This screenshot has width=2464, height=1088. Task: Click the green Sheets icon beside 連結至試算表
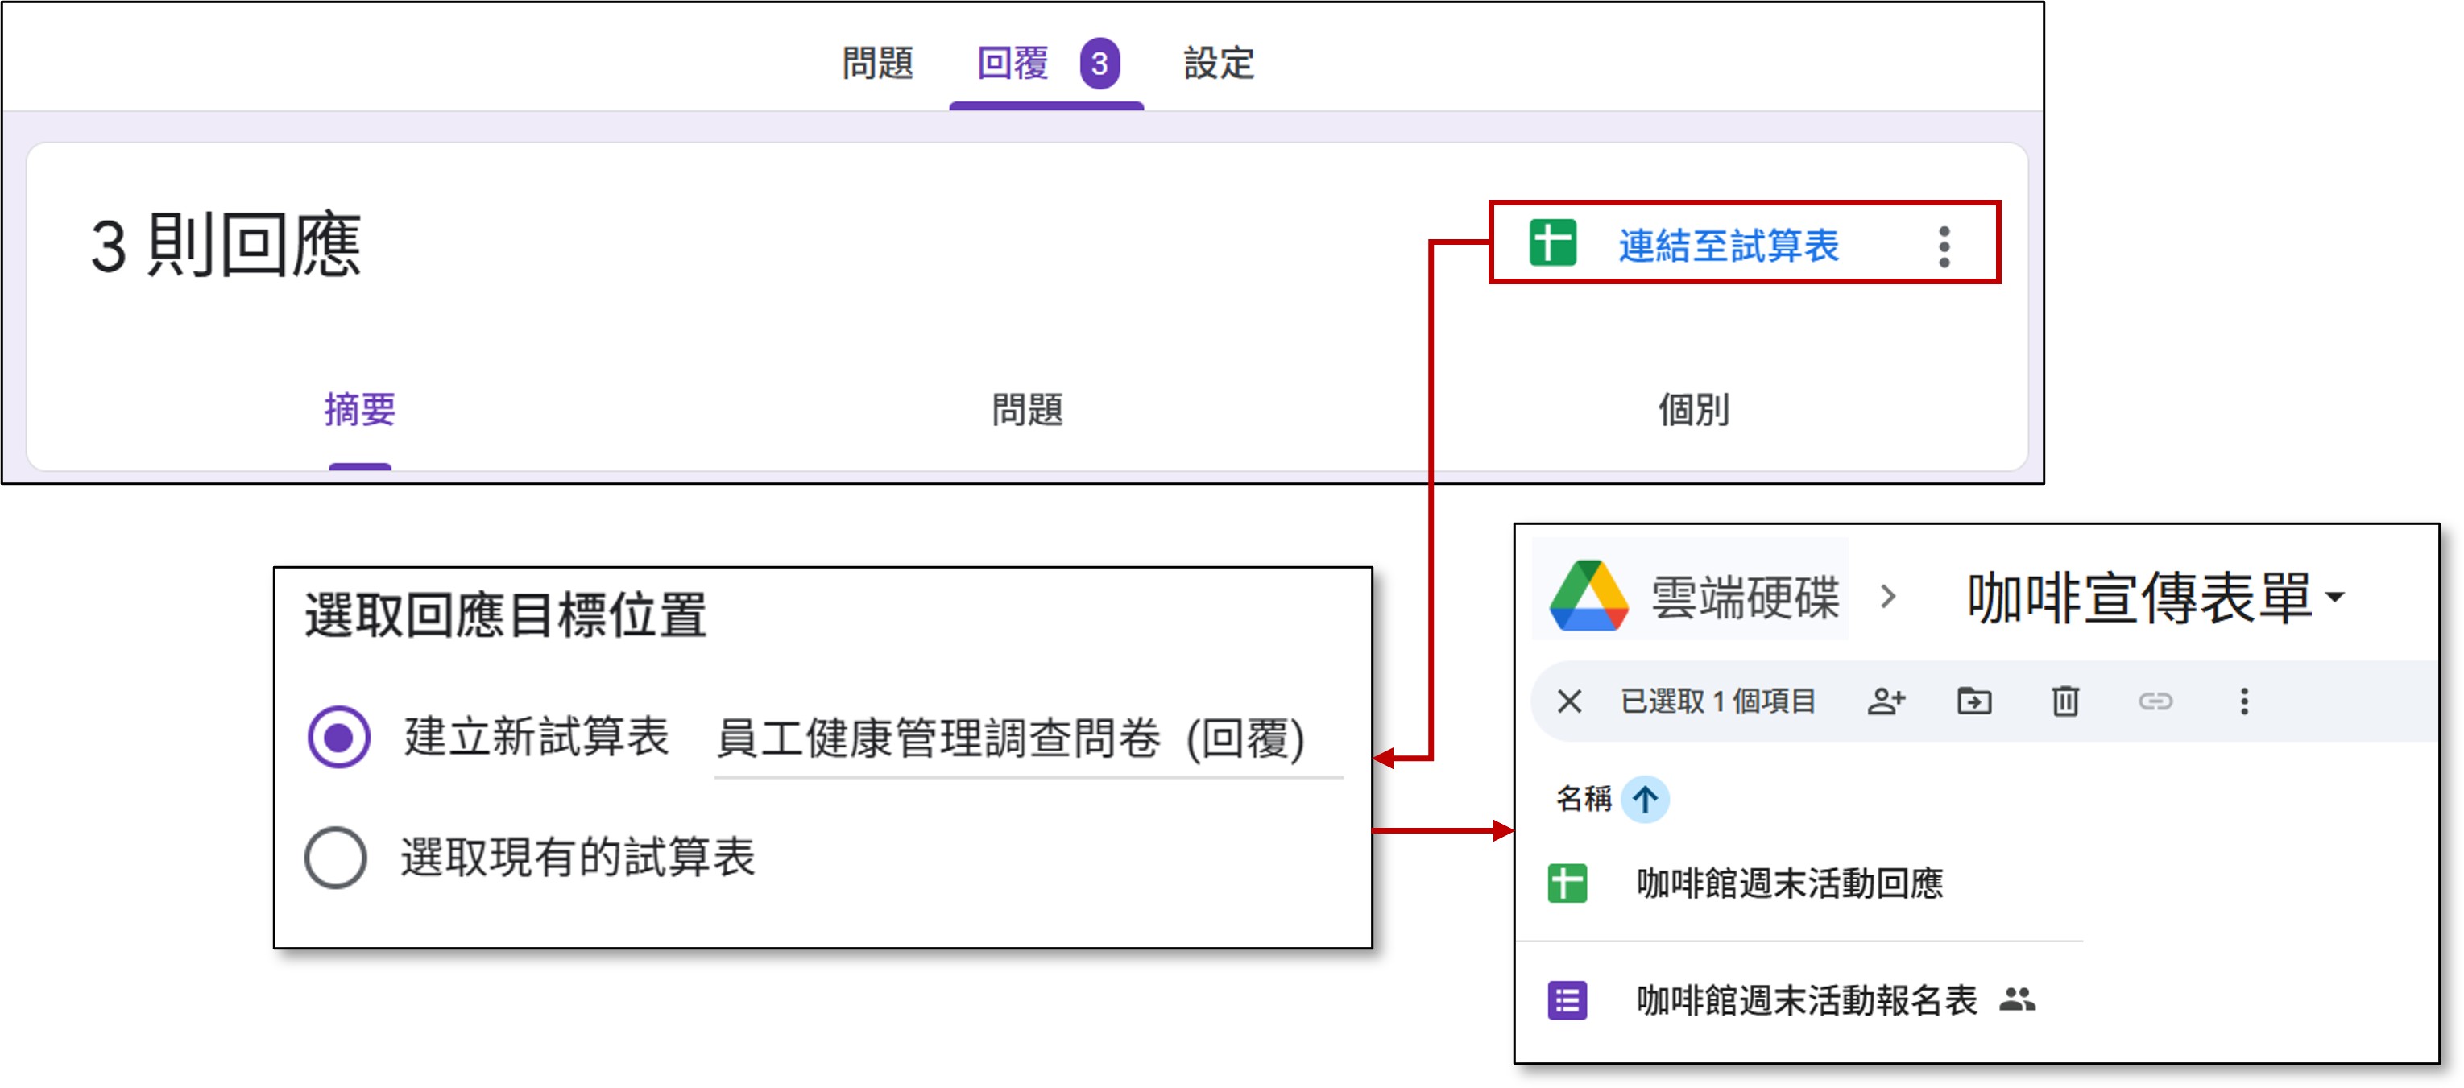click(x=1551, y=243)
